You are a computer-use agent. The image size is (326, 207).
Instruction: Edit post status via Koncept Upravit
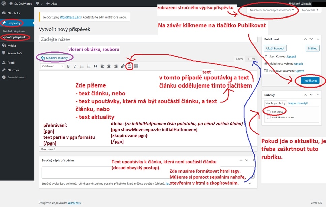(x=292, y=56)
